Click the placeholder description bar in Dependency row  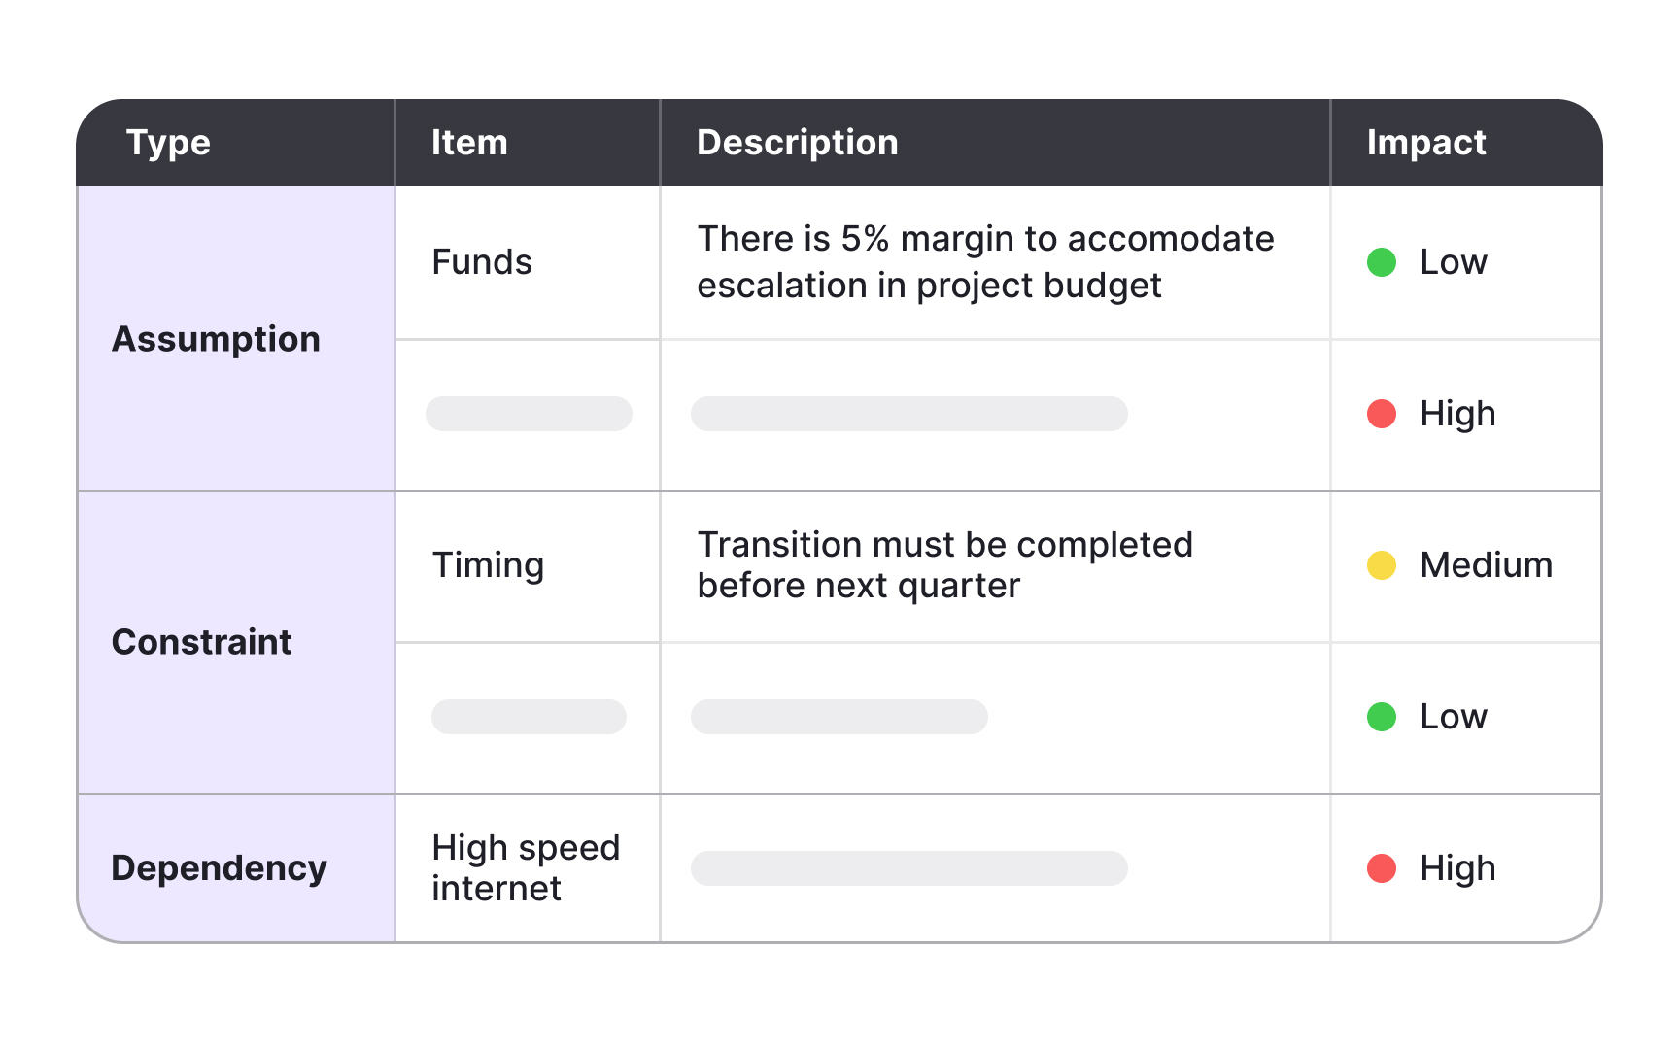pos(908,868)
